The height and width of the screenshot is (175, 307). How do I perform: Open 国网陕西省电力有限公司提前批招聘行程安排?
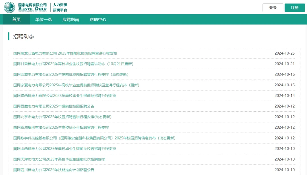click(65, 95)
